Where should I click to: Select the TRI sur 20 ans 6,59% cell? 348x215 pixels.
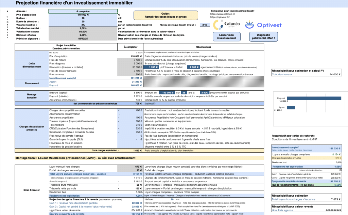(338, 185)
